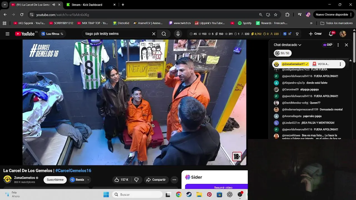This screenshot has height=200, width=356.
Task: Share the video via Compartir
Action: pyautogui.click(x=156, y=180)
